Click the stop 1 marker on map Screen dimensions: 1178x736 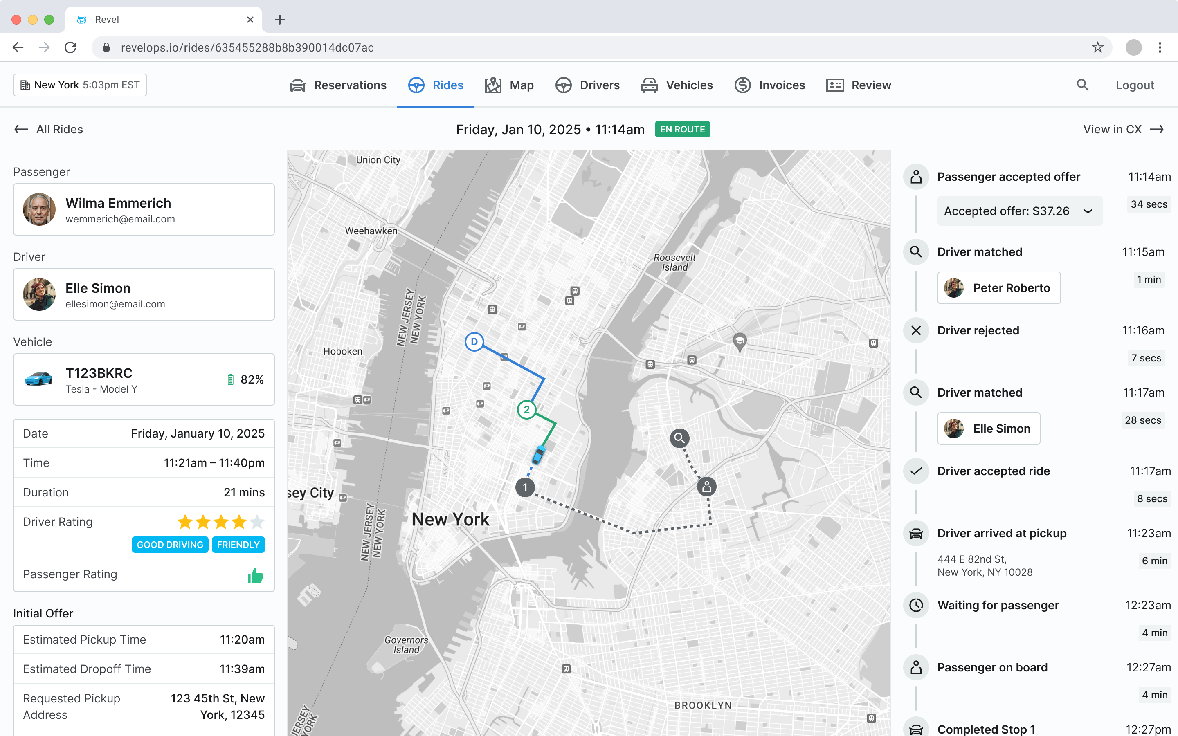(x=525, y=487)
